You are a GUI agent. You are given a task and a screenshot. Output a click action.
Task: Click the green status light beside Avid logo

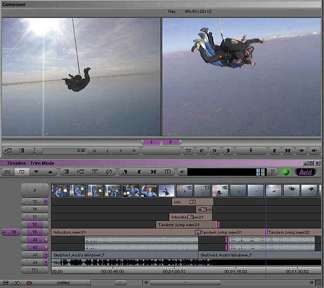coord(286,172)
